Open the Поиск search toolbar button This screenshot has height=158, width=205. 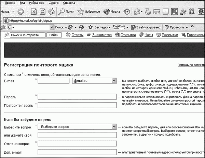(66, 12)
